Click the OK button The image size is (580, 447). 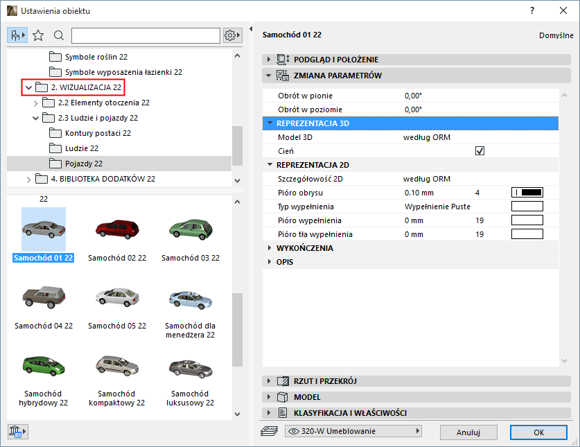[538, 432]
